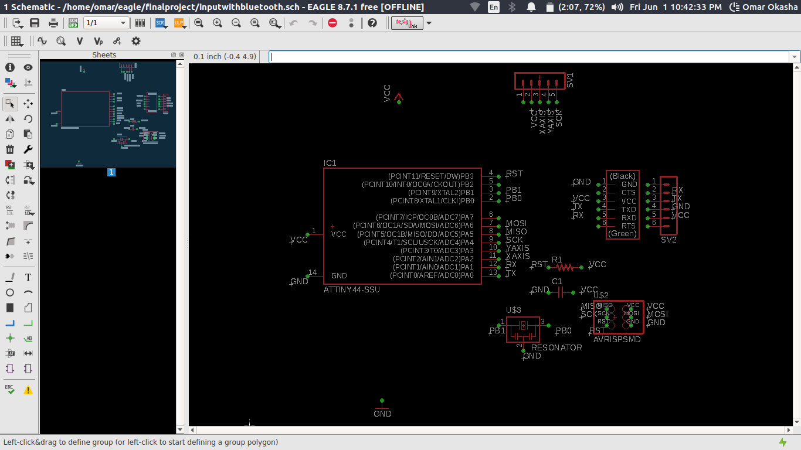Add a voltage probe (V)
The width and height of the screenshot is (801, 450).
pyautogui.click(x=80, y=41)
